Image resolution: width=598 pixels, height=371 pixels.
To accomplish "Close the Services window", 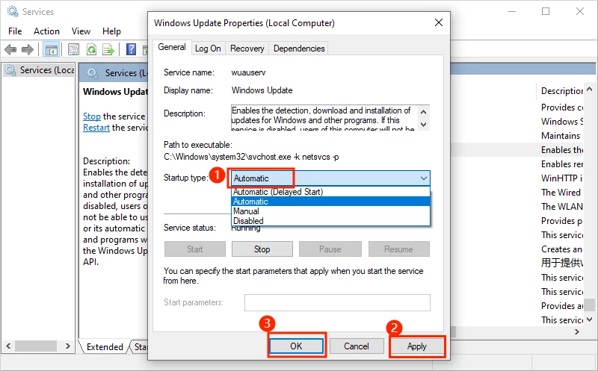I will 580,11.
